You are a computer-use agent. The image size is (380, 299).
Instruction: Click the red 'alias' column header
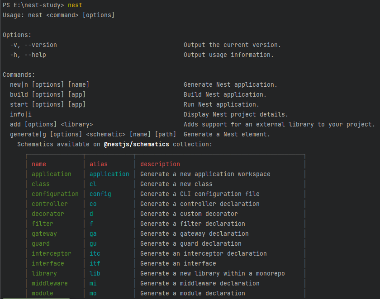[x=99, y=164]
